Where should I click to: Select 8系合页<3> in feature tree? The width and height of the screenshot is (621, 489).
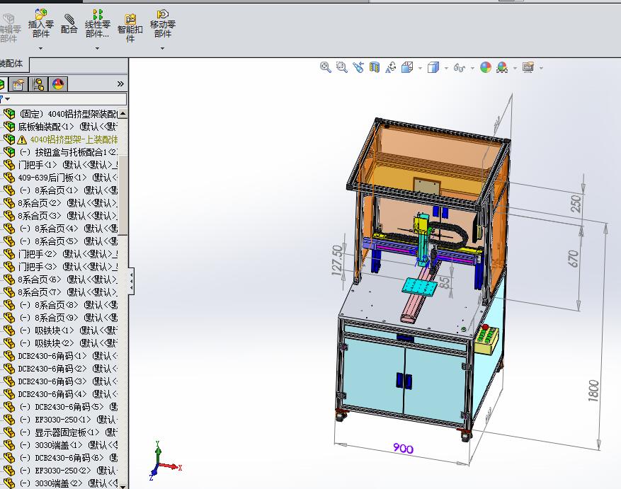61,216
